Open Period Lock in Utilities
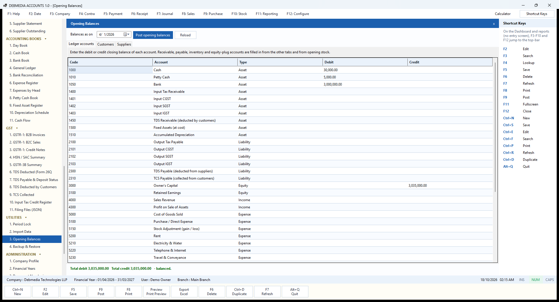Screen dimensions: 559x302 point(20,224)
